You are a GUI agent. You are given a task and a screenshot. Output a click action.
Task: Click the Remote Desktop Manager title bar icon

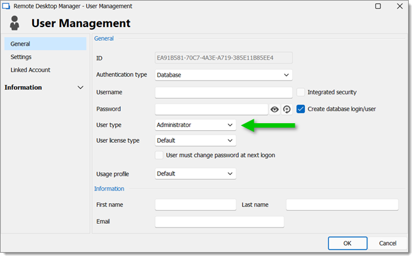(x=6, y=6)
